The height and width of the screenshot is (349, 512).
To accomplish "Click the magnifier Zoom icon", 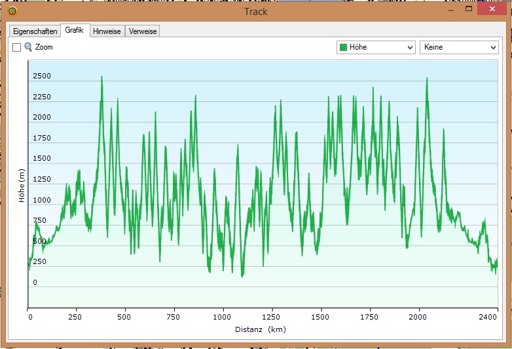I will (x=28, y=47).
